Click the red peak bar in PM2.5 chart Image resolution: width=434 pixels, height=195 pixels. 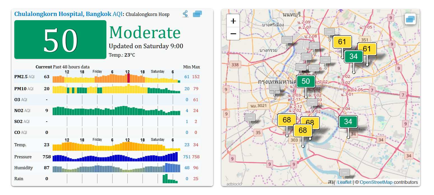coord(129,78)
